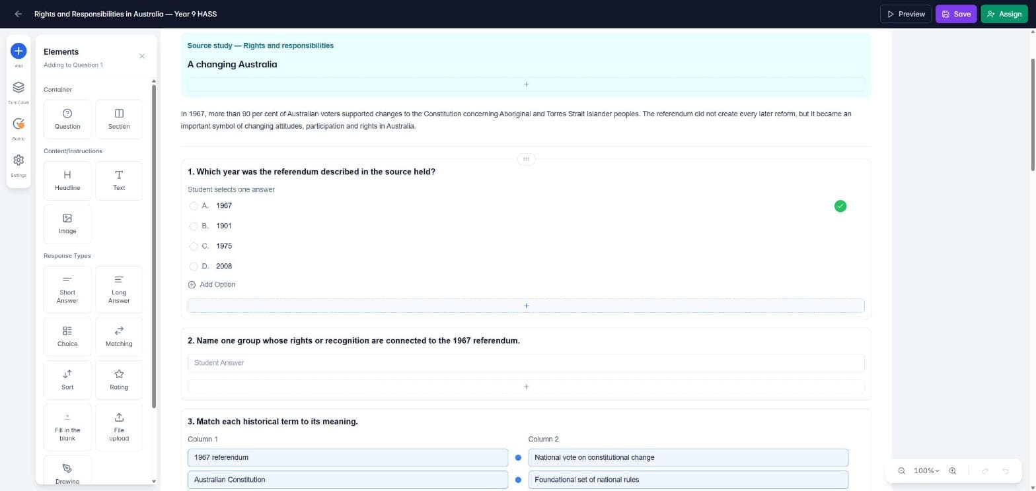This screenshot has height=491, width=1036.
Task: Toggle the green correct-answer checkmark for 1967
Action: [840, 207]
